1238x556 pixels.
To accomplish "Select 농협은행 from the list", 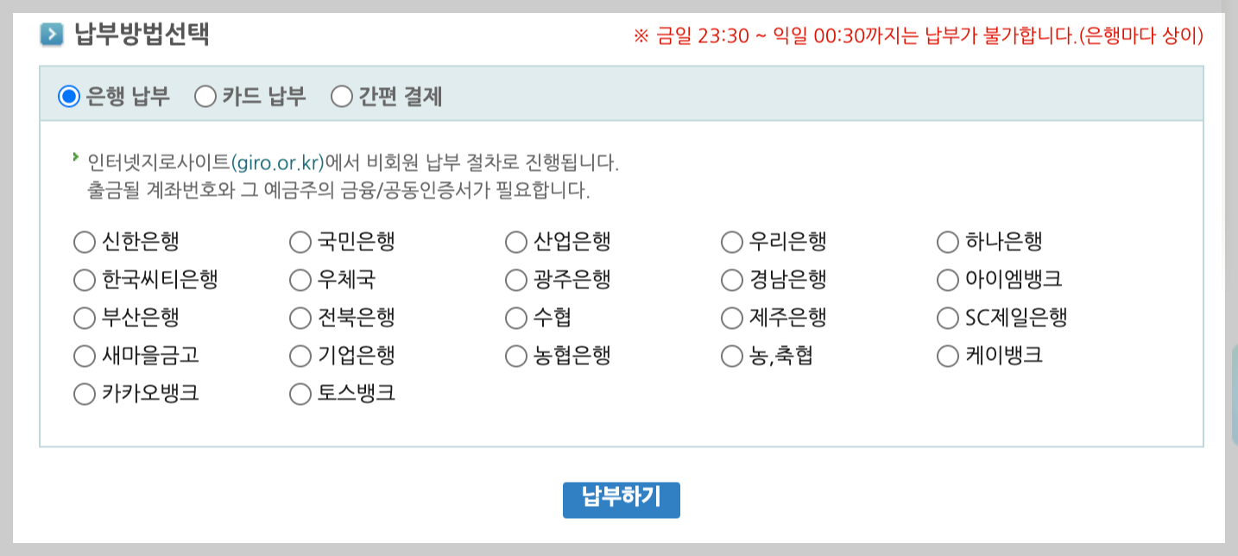I will click(515, 355).
